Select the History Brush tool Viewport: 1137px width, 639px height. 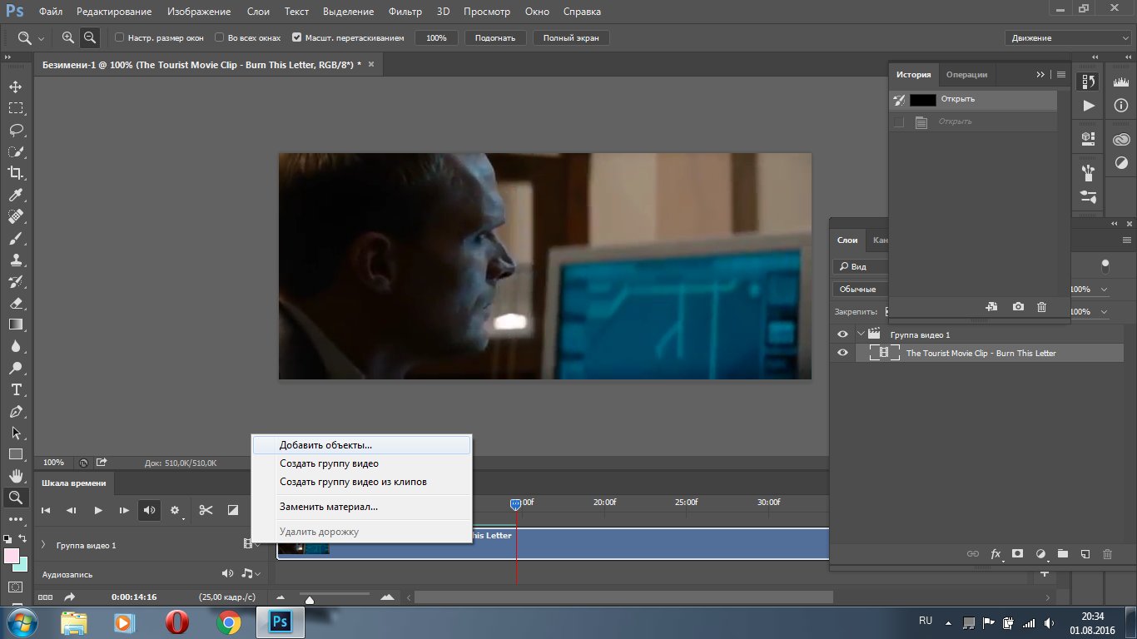(x=16, y=281)
